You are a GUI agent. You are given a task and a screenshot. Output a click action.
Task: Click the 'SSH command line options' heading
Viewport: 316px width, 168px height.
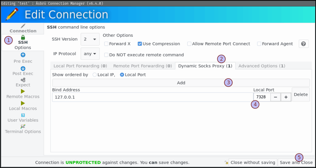[x=76, y=27]
